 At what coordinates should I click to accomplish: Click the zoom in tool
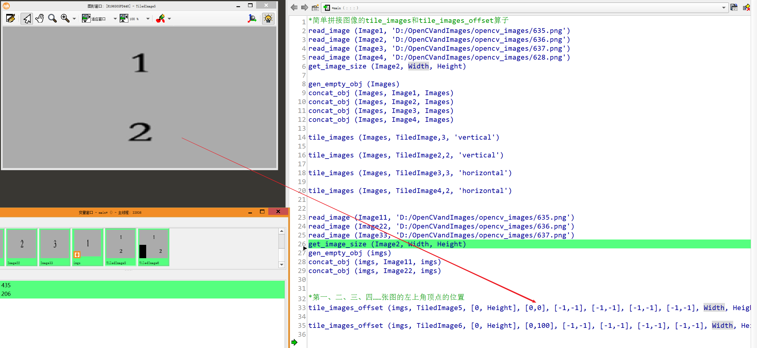pyautogui.click(x=65, y=19)
